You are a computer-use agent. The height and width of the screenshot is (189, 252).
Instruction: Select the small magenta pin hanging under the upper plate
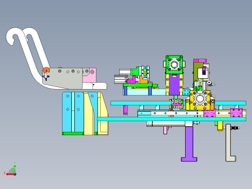(126, 110)
